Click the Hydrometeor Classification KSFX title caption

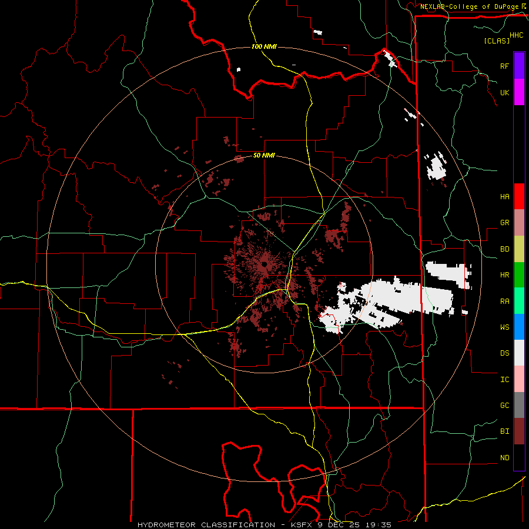pos(264,525)
